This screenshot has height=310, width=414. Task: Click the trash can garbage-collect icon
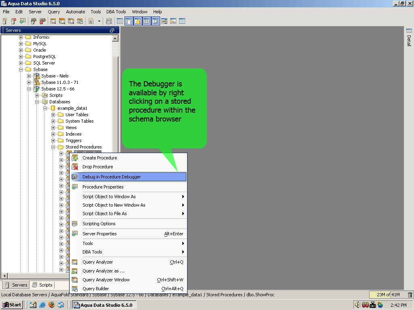(x=410, y=295)
